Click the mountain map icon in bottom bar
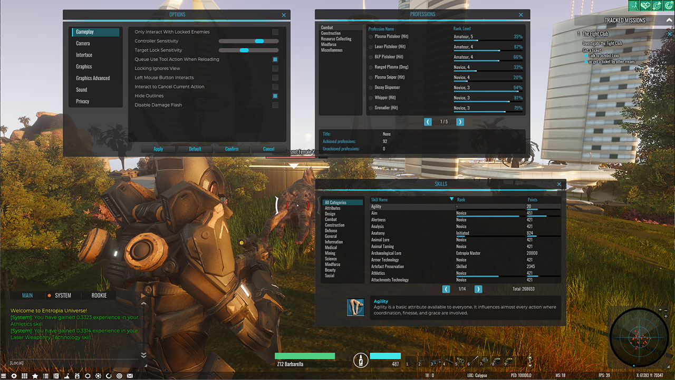This screenshot has height=380, width=675. pos(66,376)
